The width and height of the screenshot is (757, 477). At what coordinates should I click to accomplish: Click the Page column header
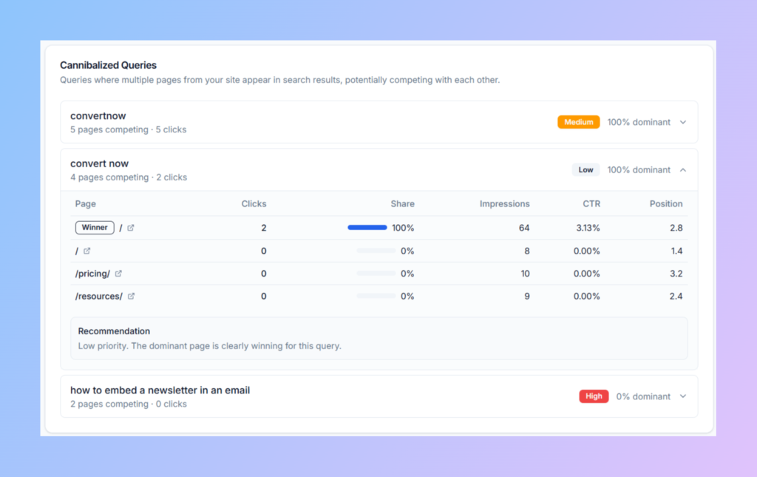(85, 203)
